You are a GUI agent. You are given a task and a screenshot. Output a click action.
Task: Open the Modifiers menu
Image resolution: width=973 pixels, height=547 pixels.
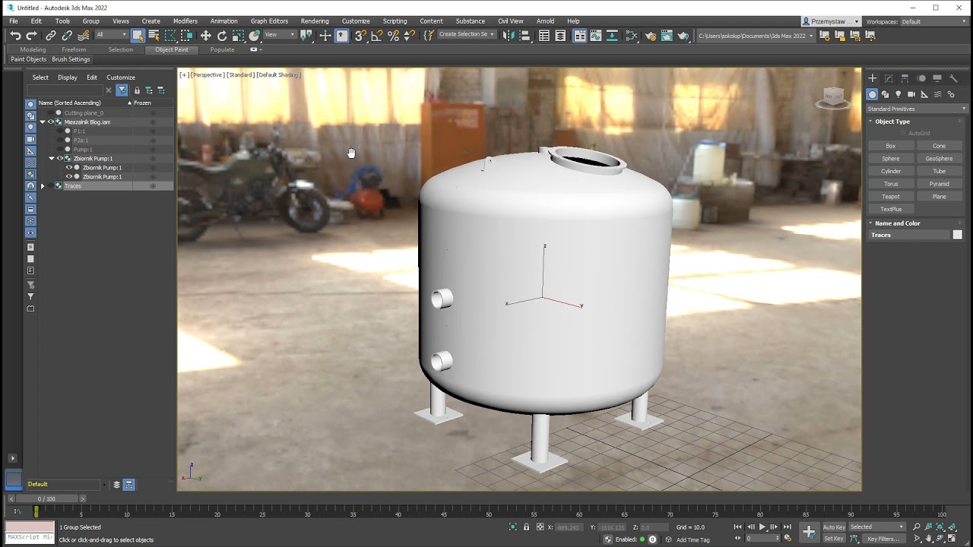(185, 21)
